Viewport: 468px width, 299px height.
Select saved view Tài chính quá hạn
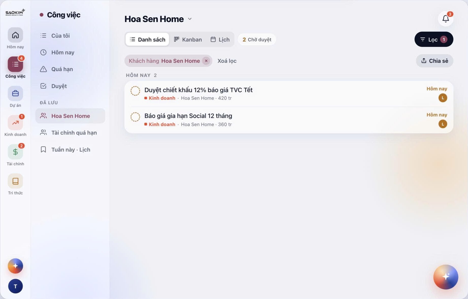coord(70,133)
